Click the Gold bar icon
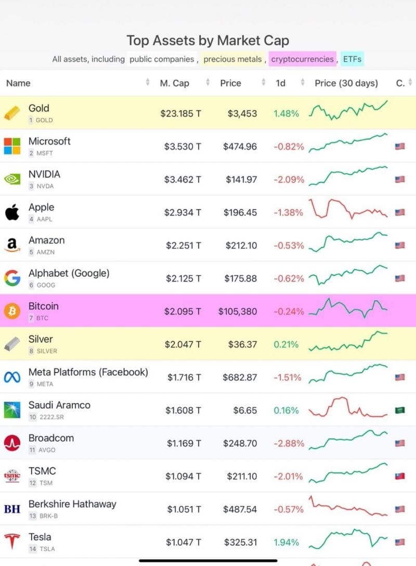 pos(12,113)
